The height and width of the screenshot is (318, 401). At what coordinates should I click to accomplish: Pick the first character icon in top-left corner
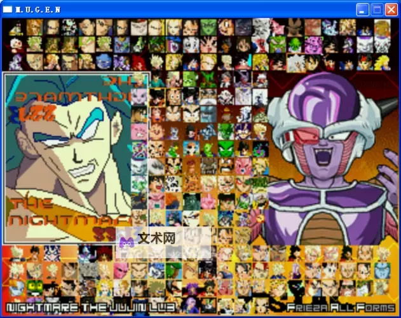(x=18, y=27)
